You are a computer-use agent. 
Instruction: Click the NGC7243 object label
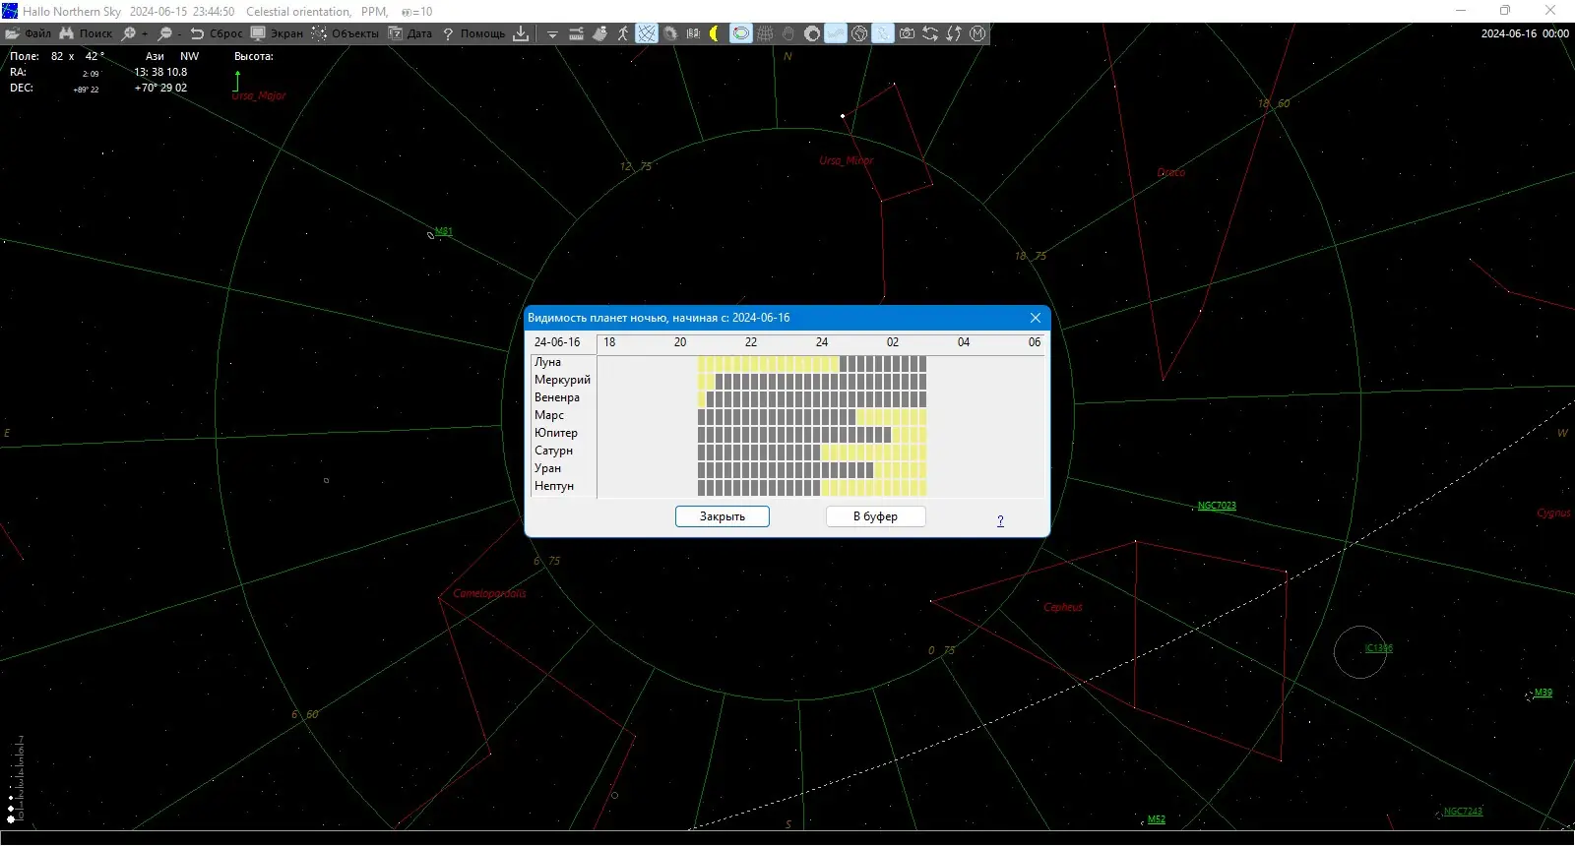1463,812
